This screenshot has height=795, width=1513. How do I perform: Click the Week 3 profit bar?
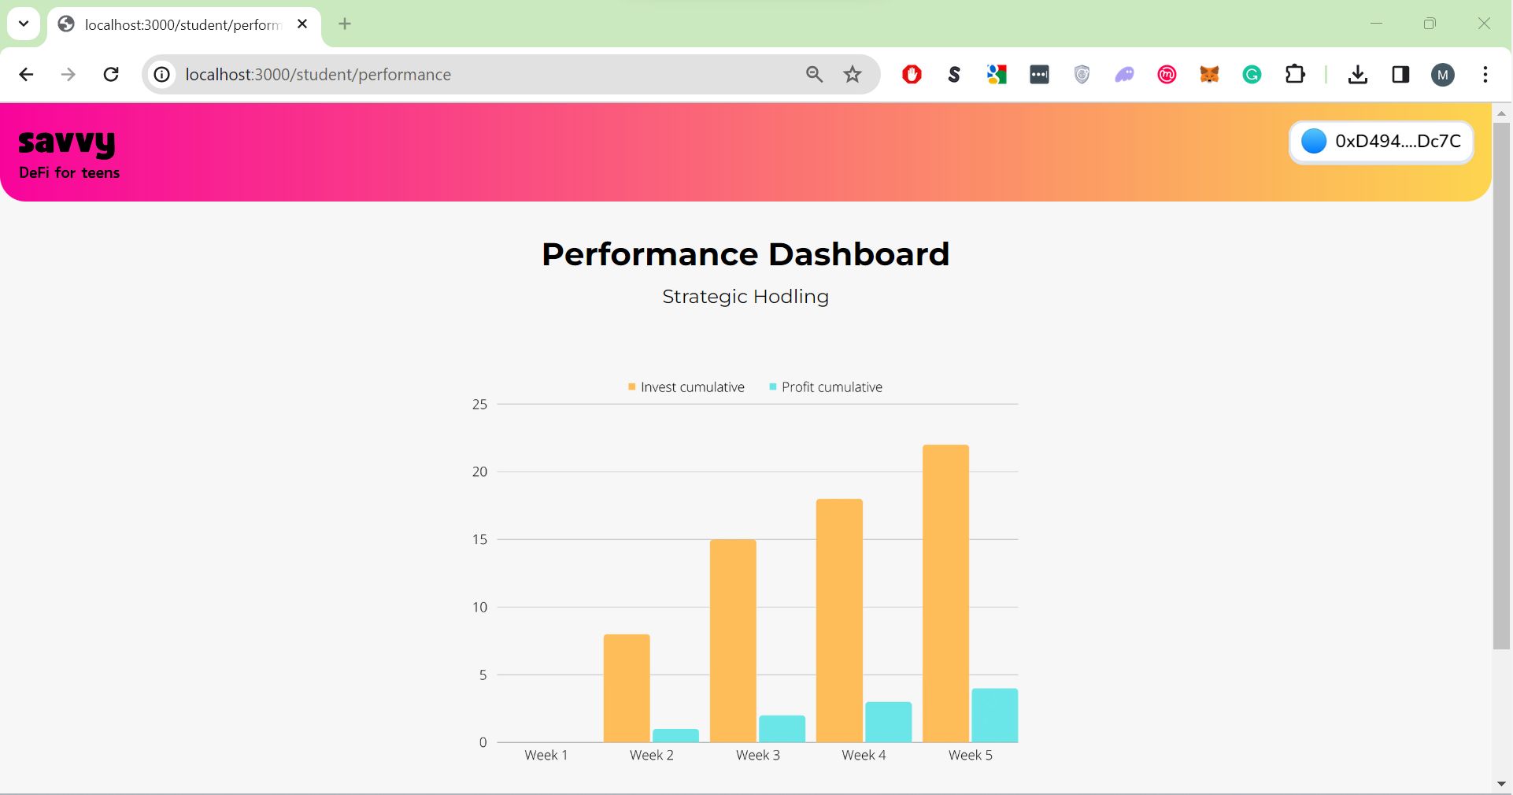coord(782,729)
